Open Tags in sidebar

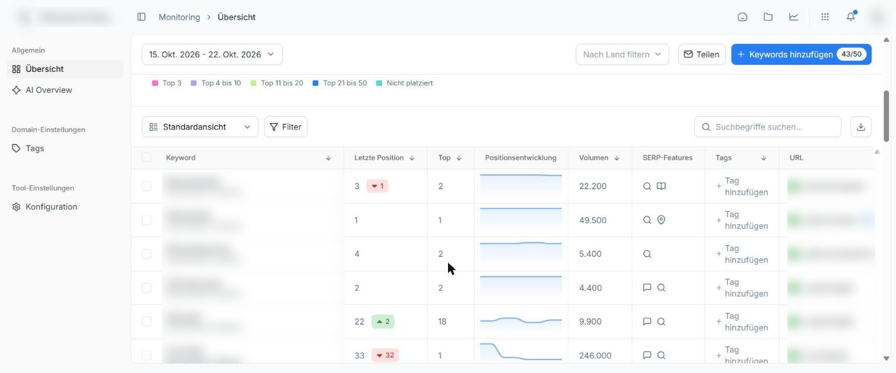point(65,148)
